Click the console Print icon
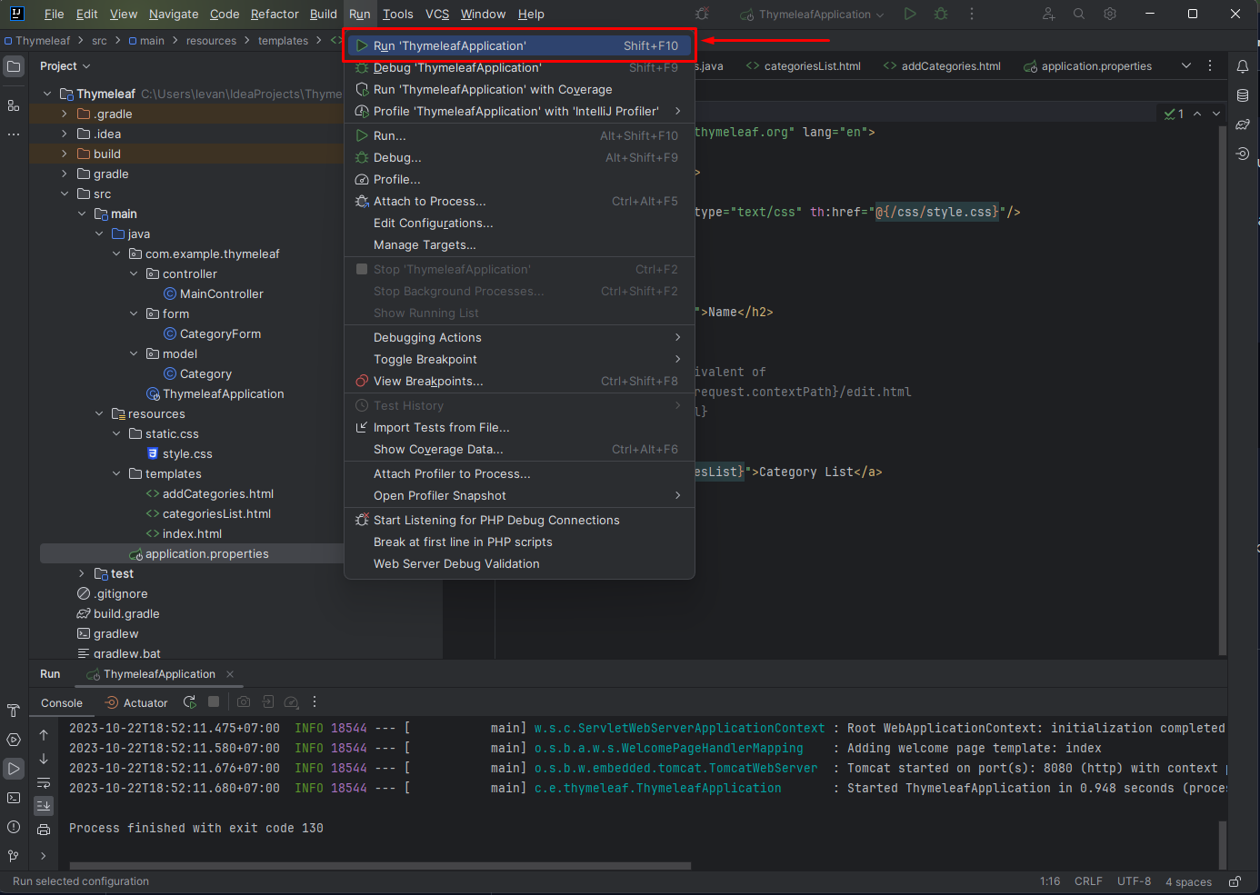Screen dimensions: 1260x895 tap(44, 830)
